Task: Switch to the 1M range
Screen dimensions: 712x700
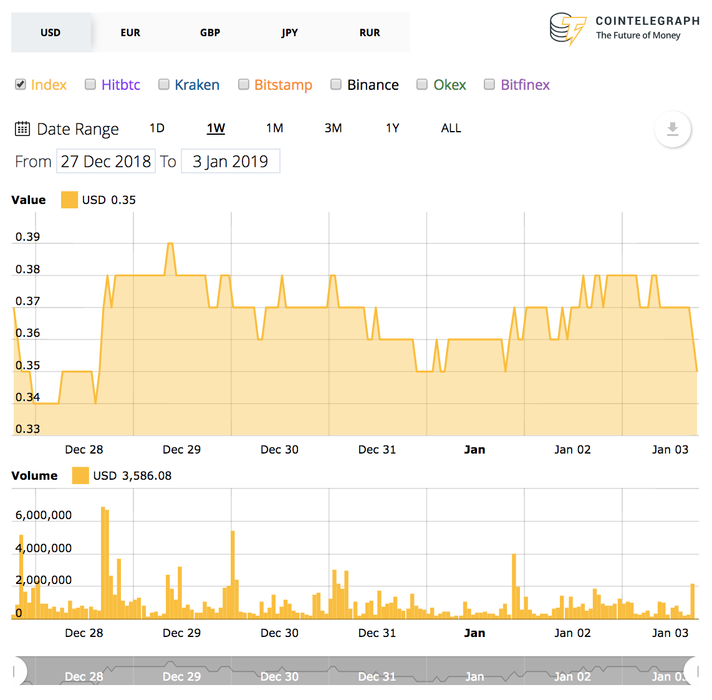Action: (x=274, y=128)
